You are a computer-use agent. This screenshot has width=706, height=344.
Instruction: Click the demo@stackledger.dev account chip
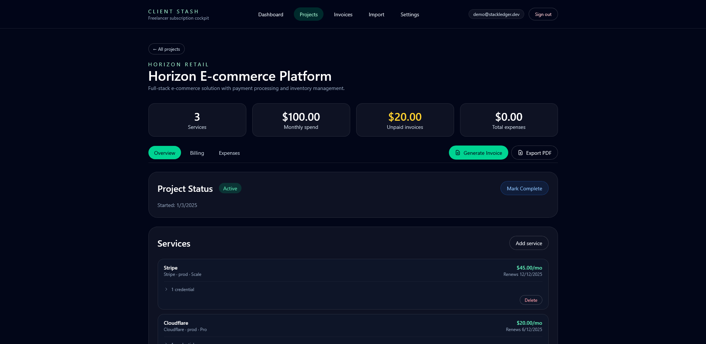[x=496, y=14]
